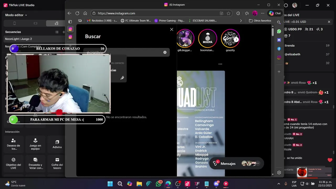336x189 pixels.
Task: Close the Instagram Buscar search panel
Action: (x=172, y=29)
